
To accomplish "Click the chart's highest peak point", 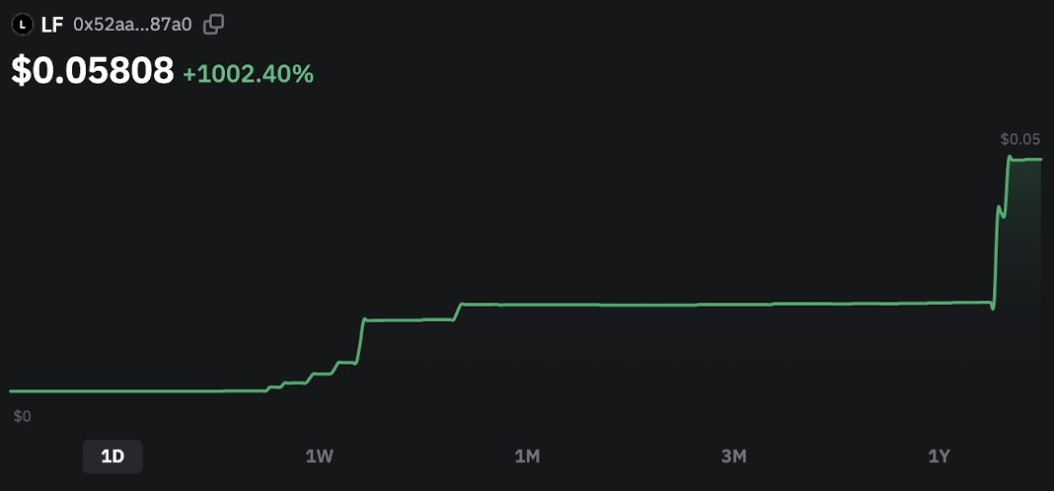I will (1010, 157).
